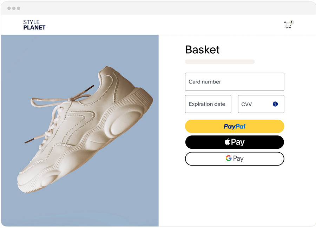Click the first window control dot
The image size is (316, 228).
9,8
